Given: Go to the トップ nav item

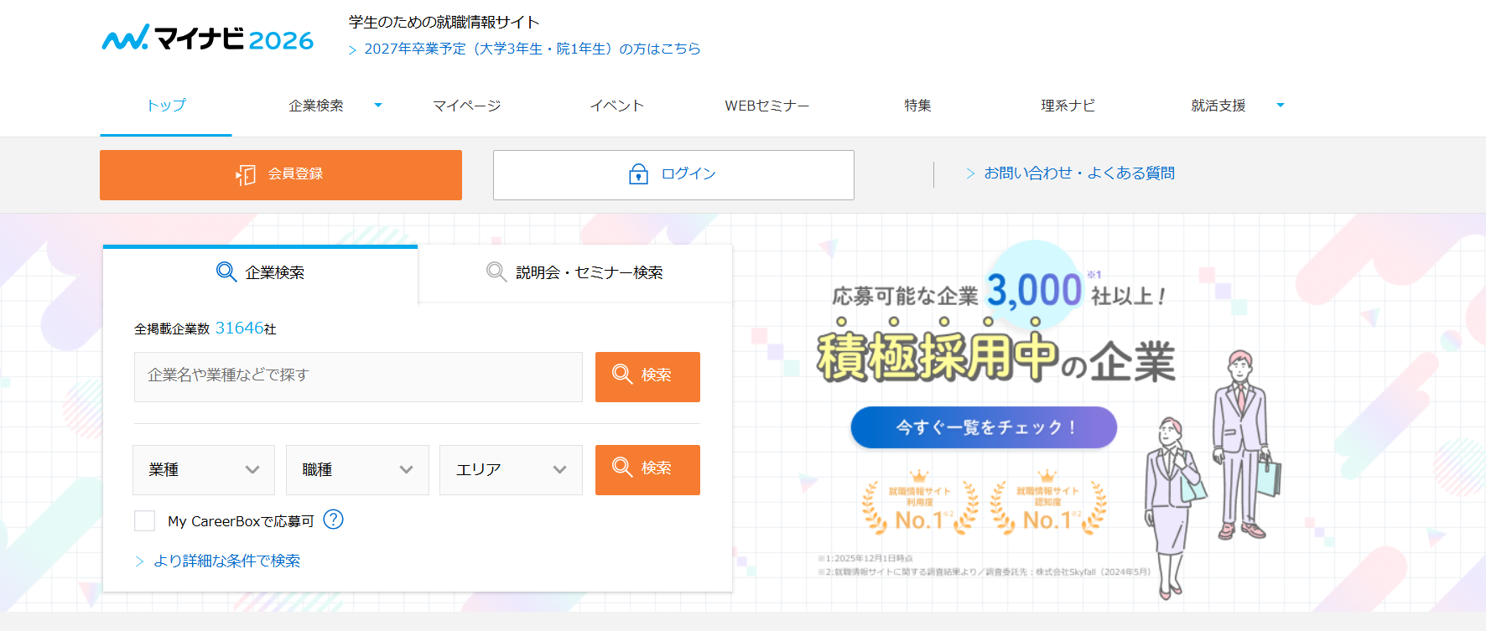Looking at the screenshot, I should pos(166,106).
